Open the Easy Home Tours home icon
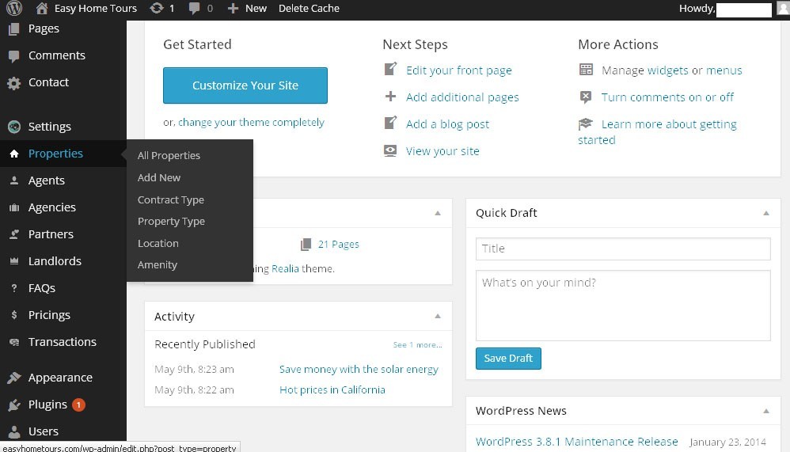Screen dimensions: 790x452 click(x=42, y=8)
